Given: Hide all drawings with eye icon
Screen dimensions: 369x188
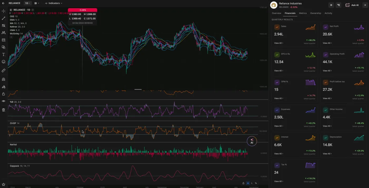Looking at the screenshot, I should [3, 101].
